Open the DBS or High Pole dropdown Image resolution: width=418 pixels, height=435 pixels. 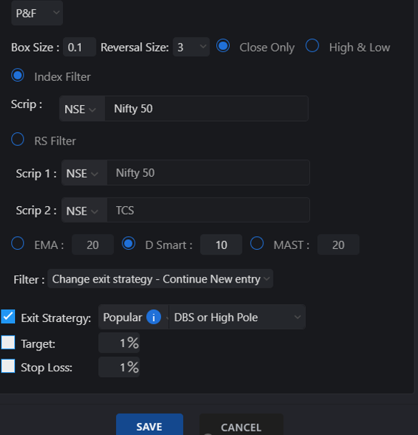coord(237,317)
